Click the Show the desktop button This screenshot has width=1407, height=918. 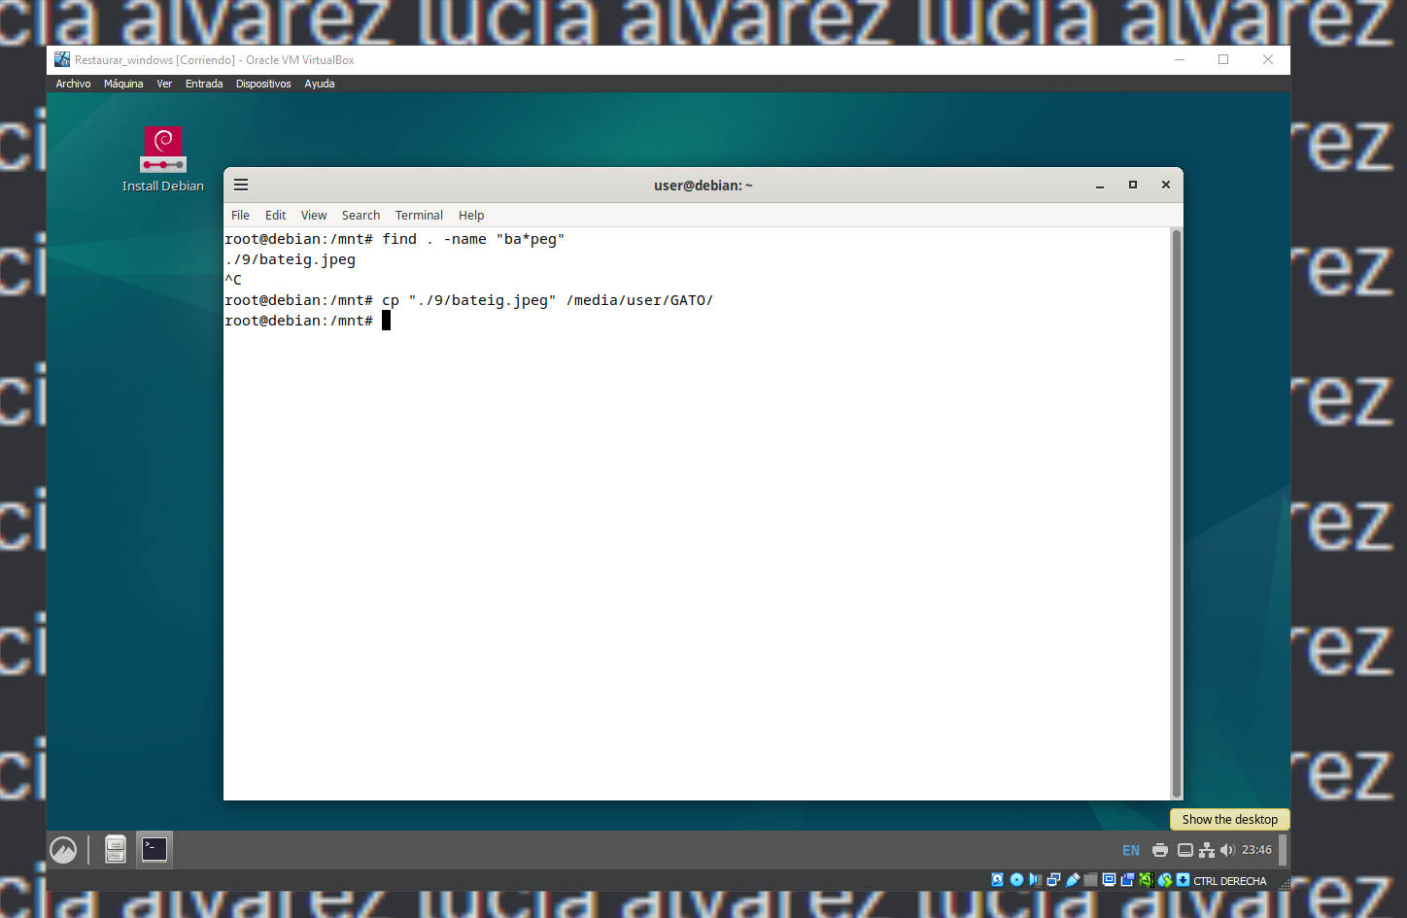point(1229,819)
